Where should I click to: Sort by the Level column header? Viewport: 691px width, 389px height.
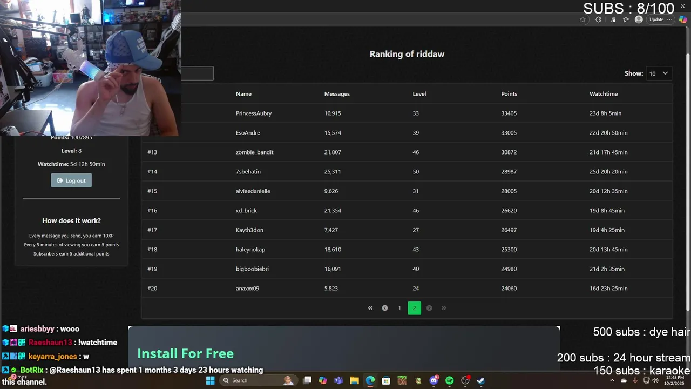(419, 94)
